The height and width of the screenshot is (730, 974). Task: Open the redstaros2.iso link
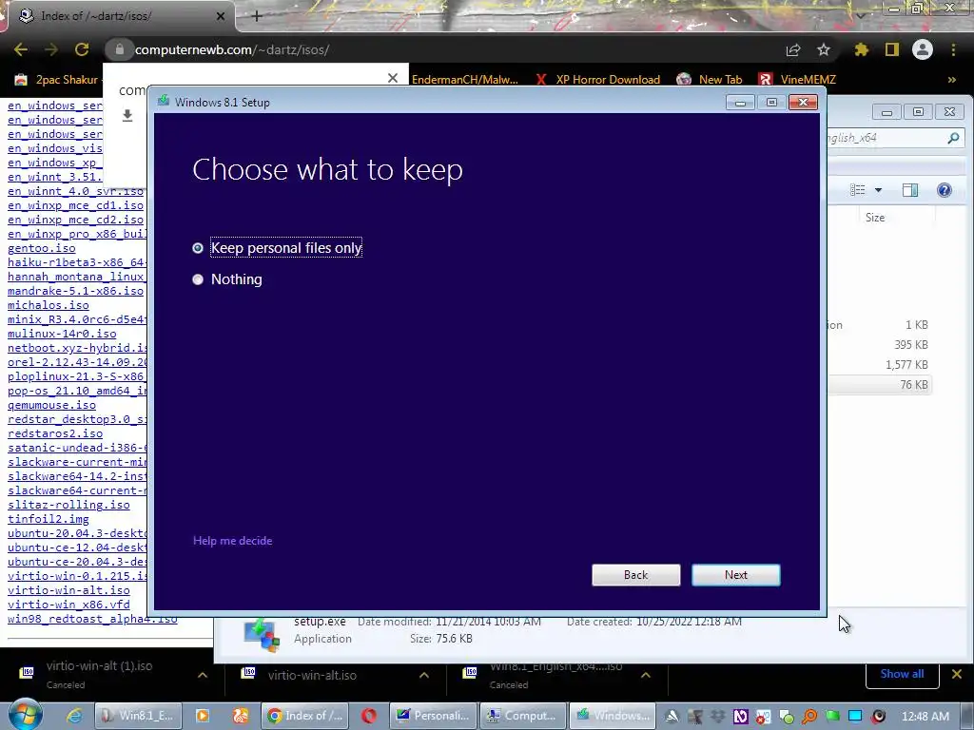point(55,433)
